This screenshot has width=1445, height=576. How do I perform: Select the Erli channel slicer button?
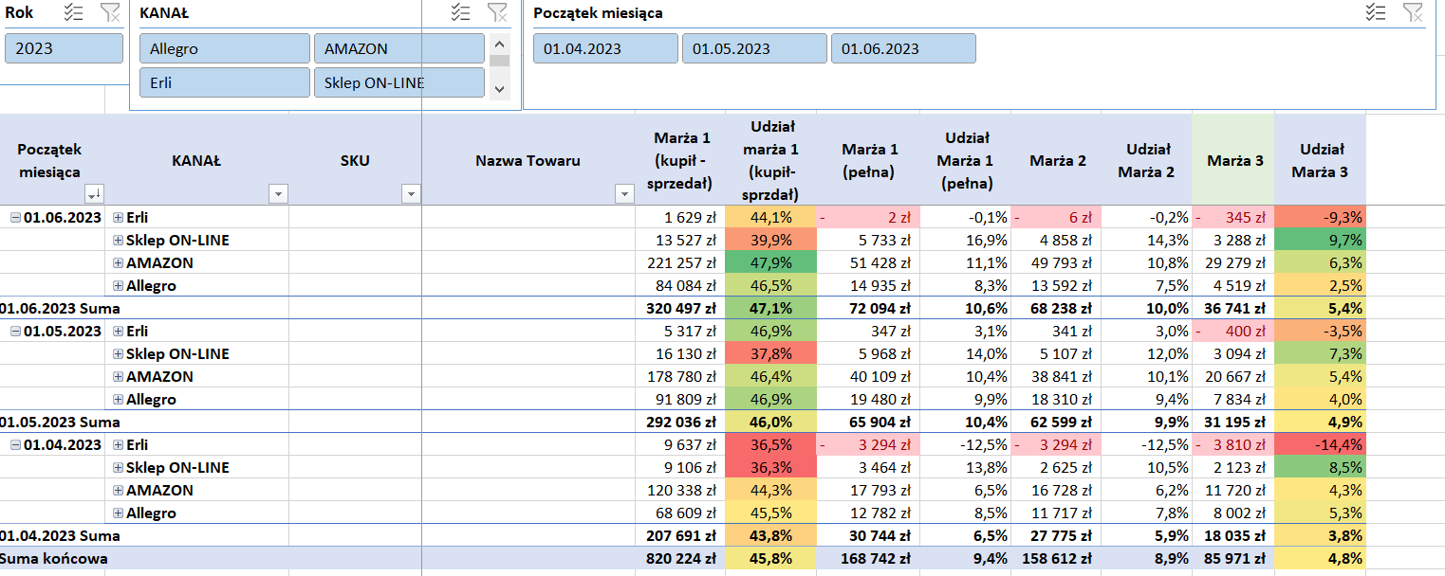coord(225,82)
